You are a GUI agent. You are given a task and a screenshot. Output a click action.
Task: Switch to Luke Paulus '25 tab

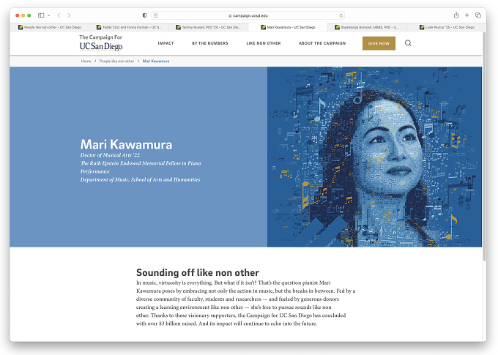coord(446,27)
